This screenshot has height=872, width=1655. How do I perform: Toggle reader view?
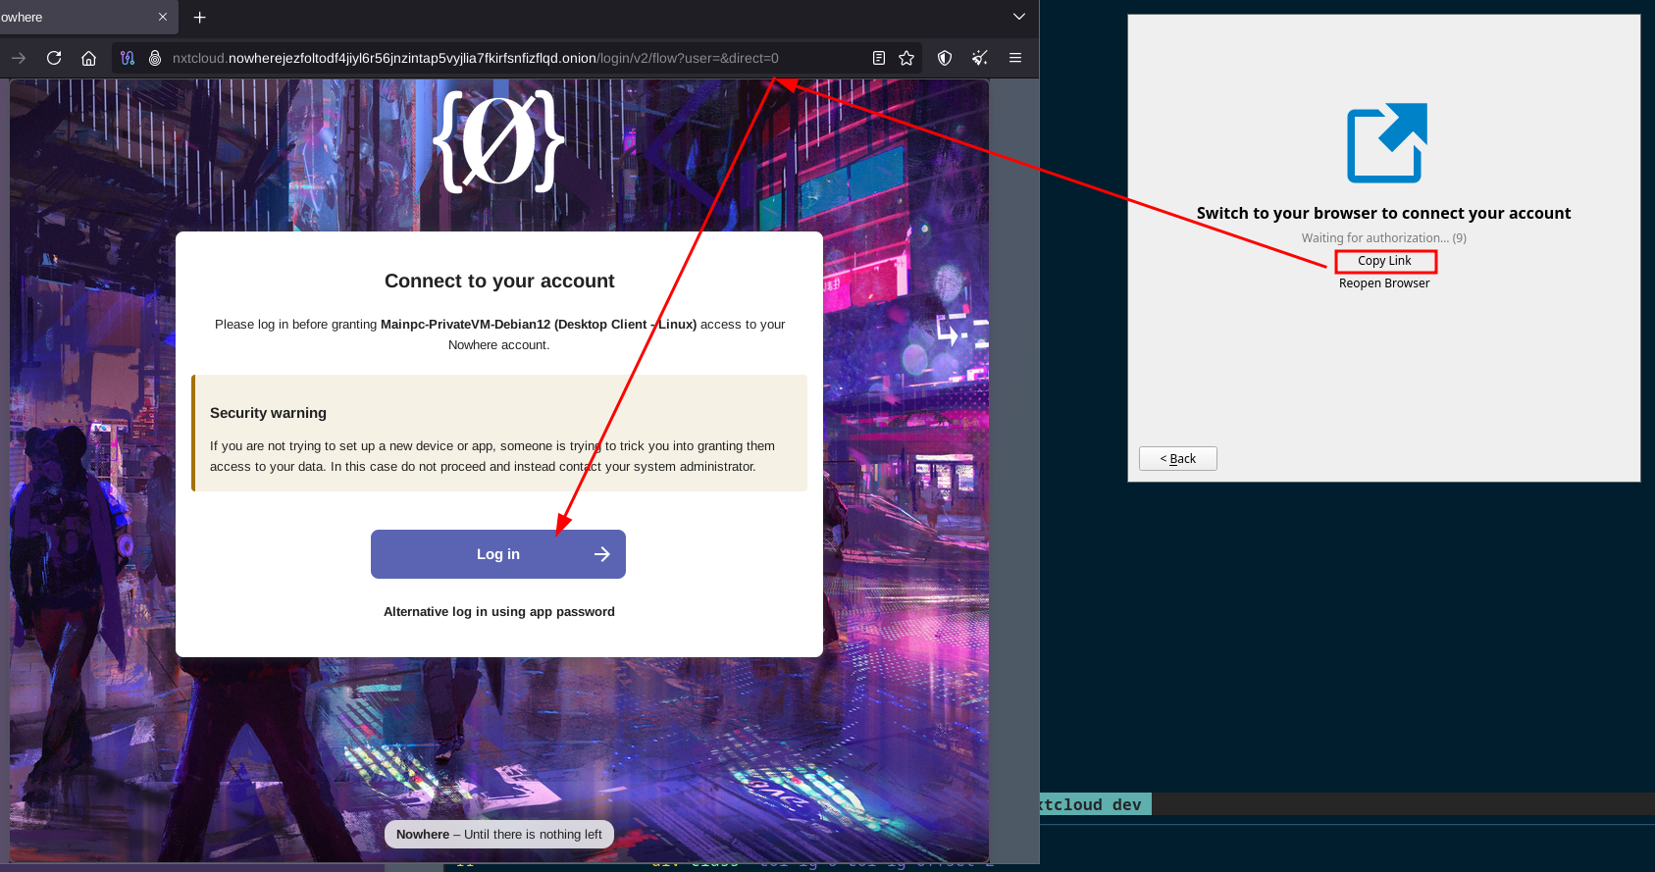[x=879, y=58]
